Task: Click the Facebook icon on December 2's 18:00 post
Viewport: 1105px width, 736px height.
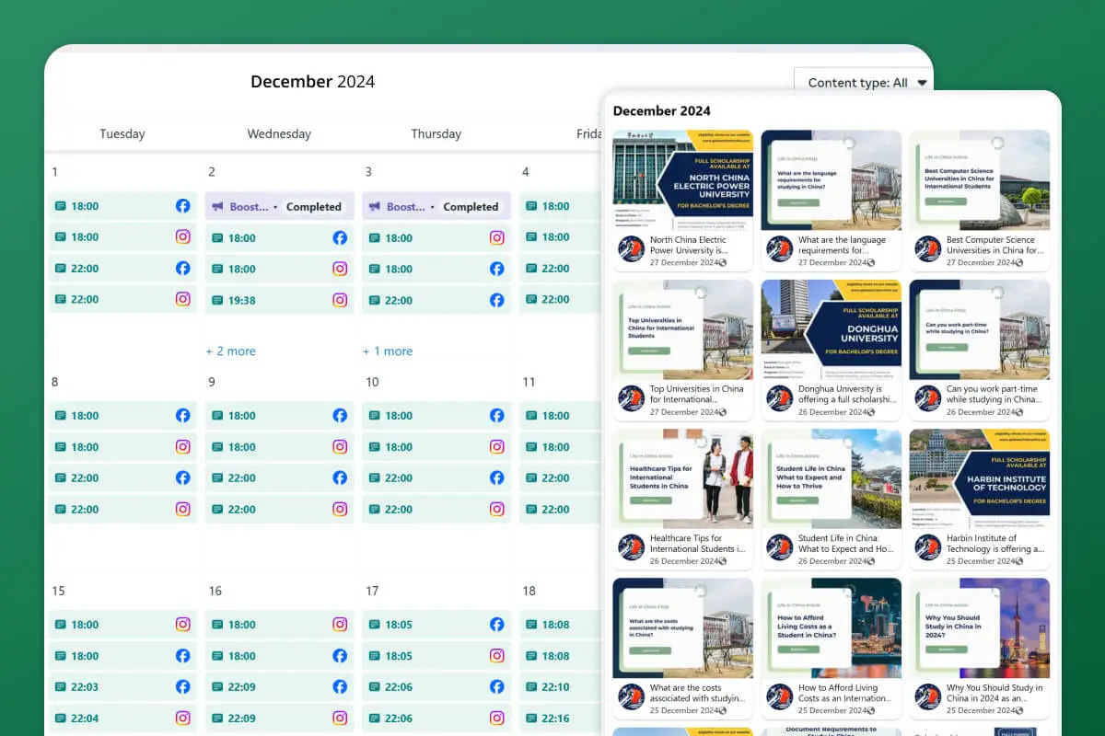Action: (340, 237)
